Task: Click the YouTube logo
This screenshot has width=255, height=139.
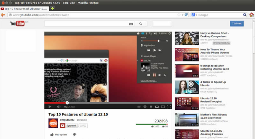Action: click(17, 23)
